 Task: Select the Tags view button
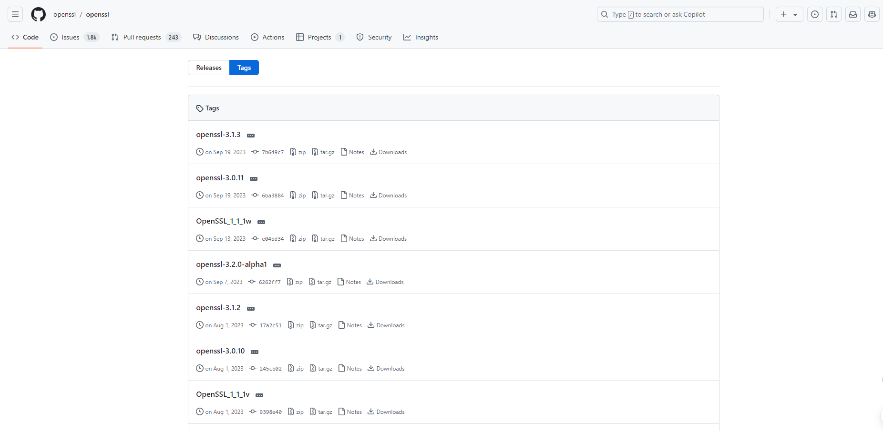(x=244, y=68)
